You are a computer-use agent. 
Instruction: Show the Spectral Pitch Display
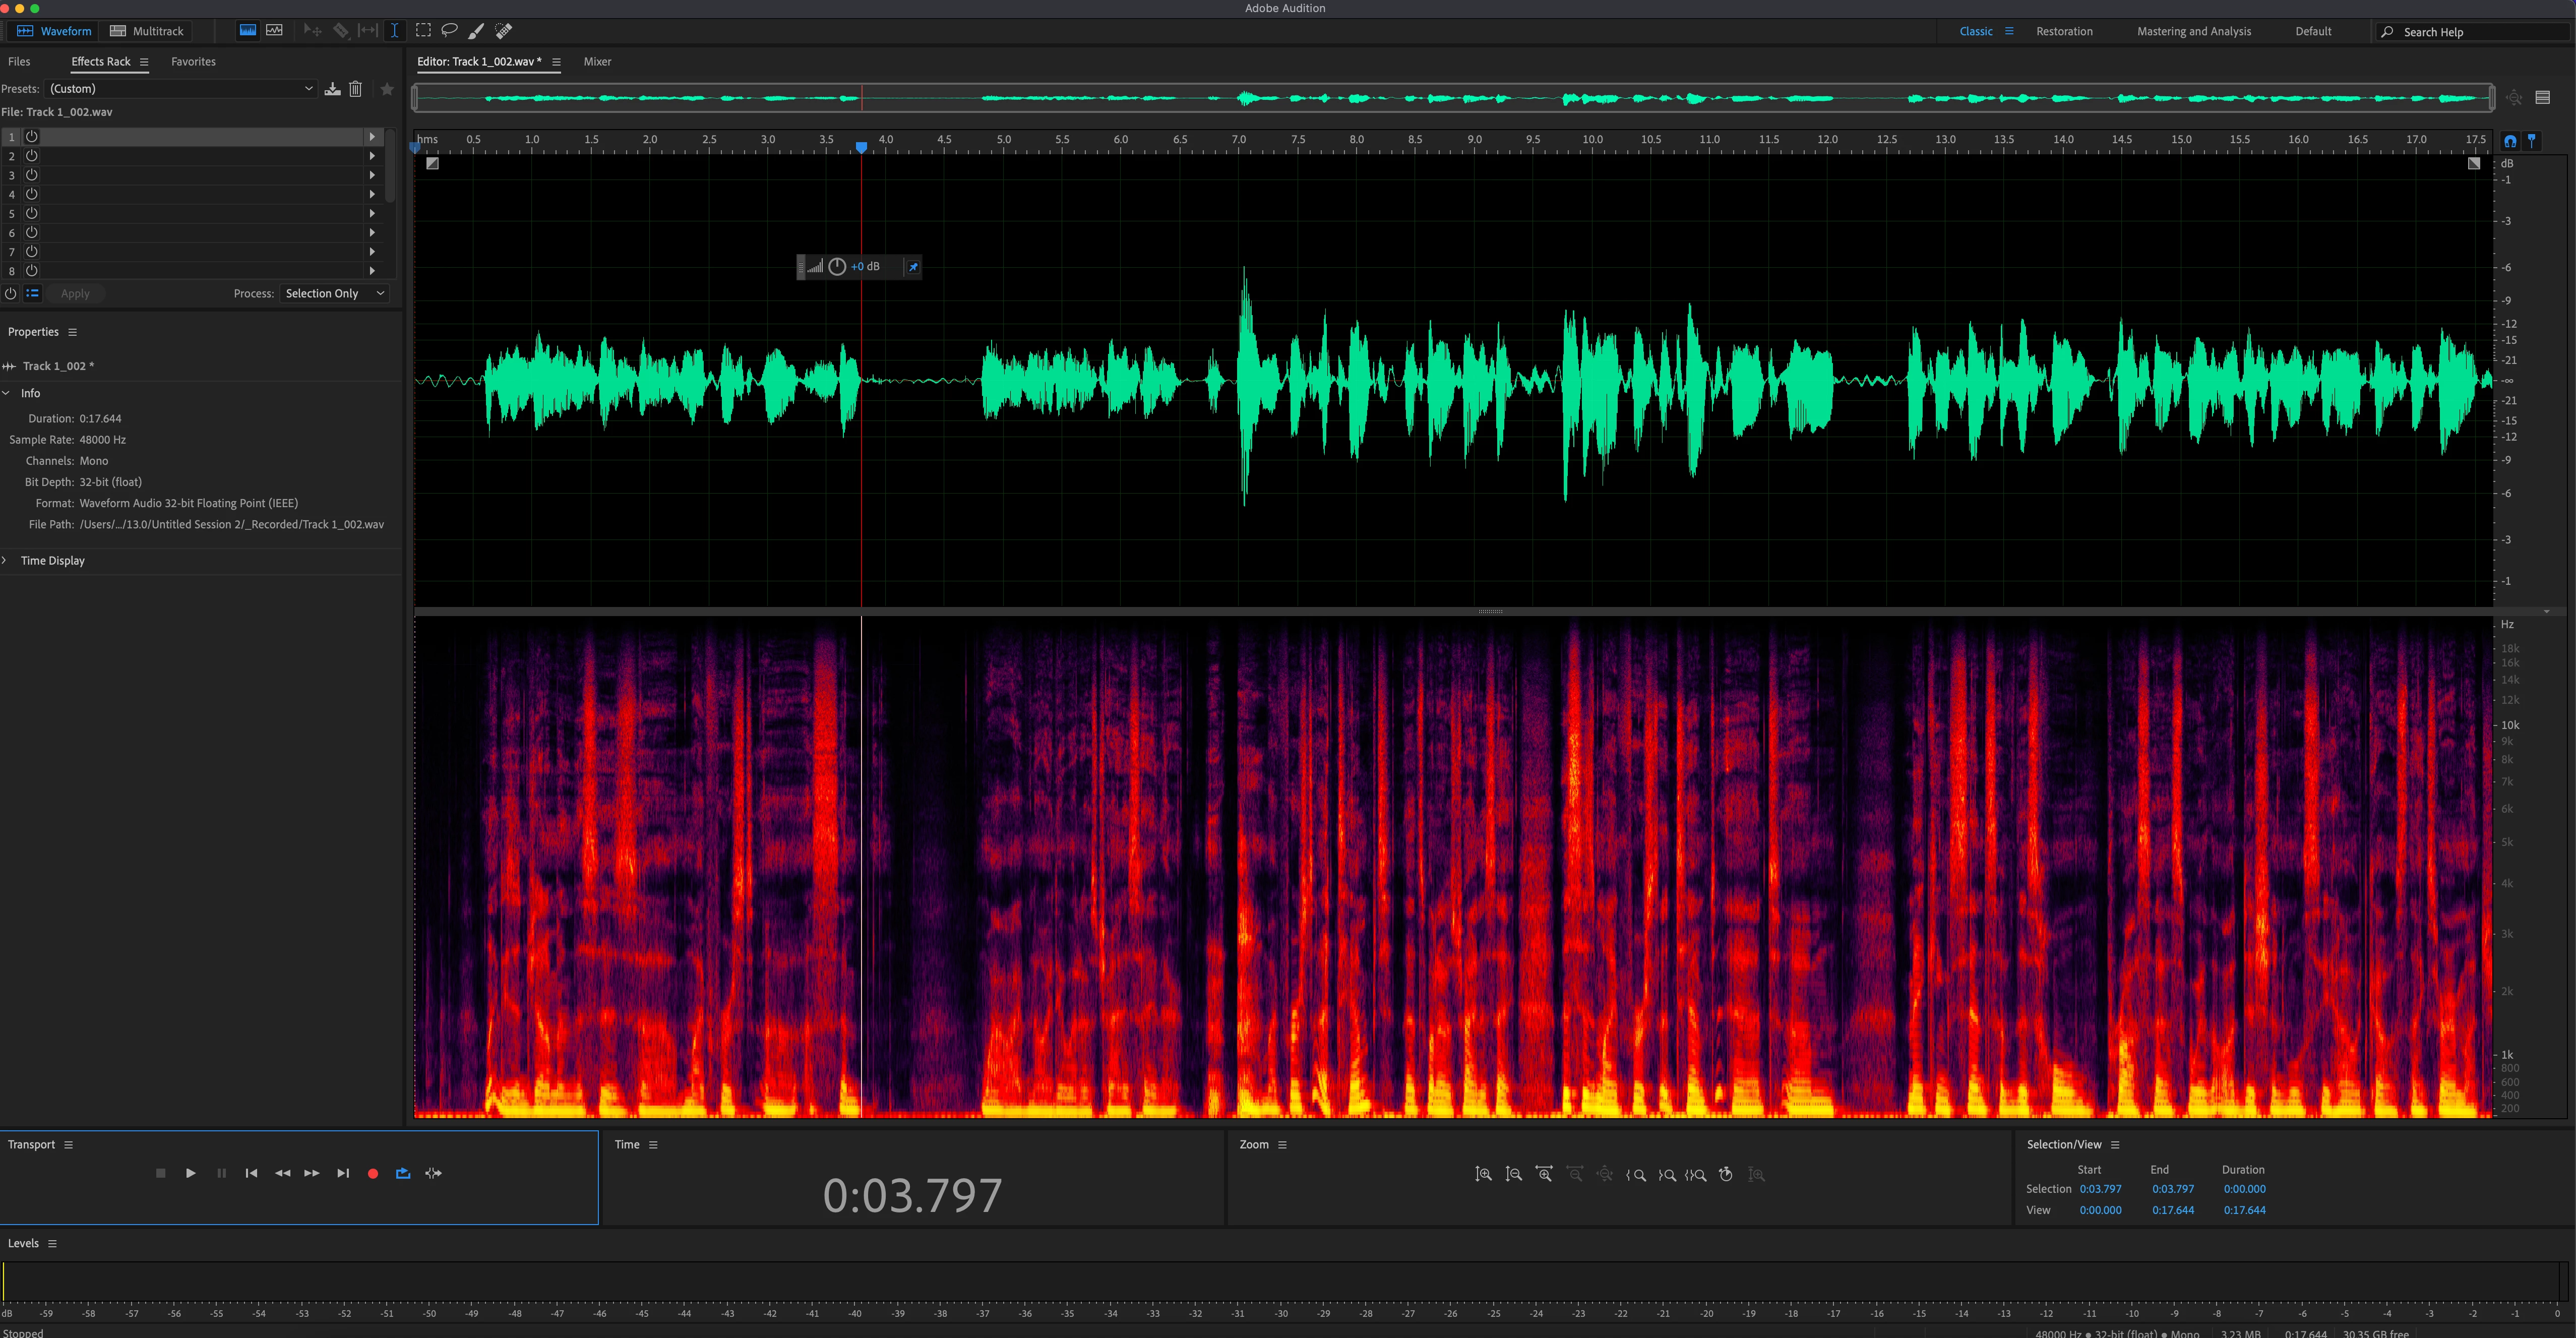coord(274,31)
